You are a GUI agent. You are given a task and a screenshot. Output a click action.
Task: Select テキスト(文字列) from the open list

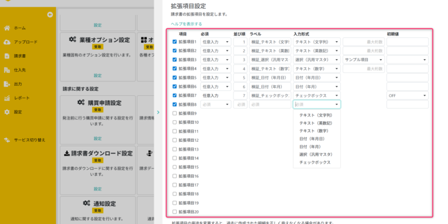click(x=317, y=115)
